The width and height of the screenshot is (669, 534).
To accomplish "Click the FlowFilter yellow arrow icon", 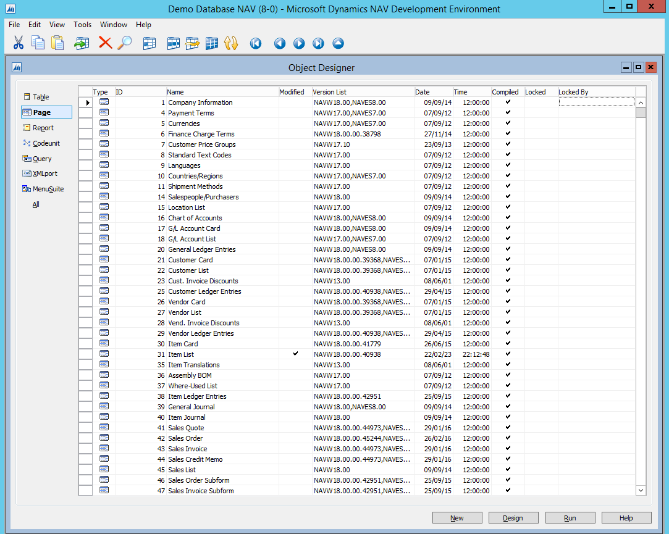I will pos(193,43).
